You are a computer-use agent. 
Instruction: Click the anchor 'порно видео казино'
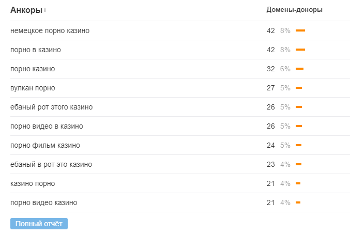[x=43, y=202]
